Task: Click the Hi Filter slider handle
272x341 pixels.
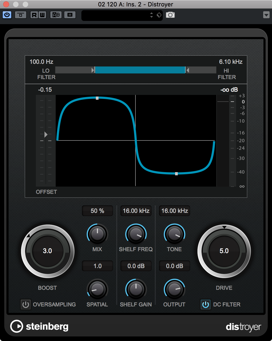Action: click(187, 70)
